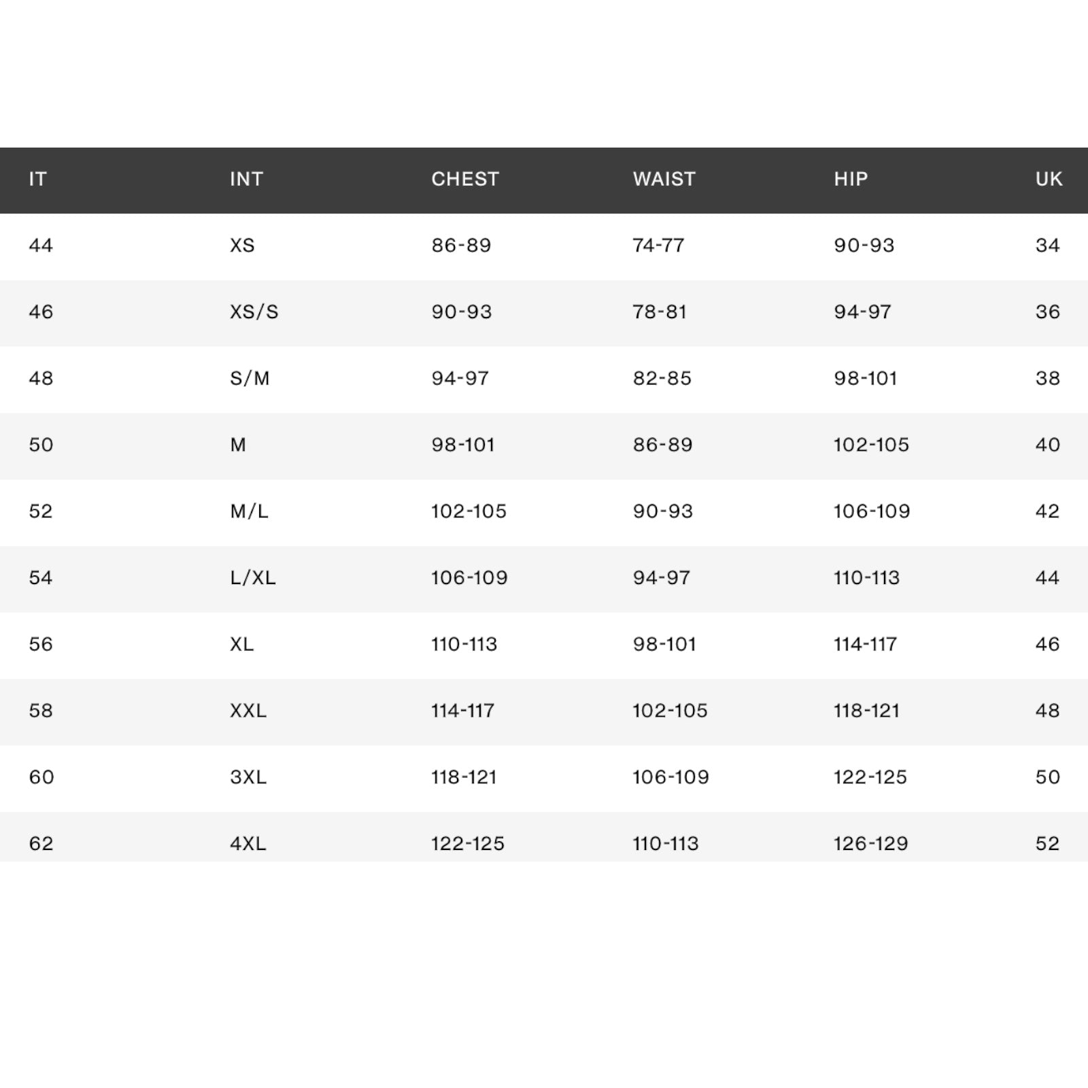Select the XS/S international size cell

click(254, 312)
